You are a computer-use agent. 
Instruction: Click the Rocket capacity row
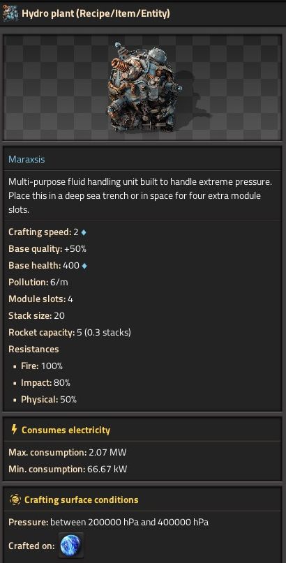(x=70, y=333)
